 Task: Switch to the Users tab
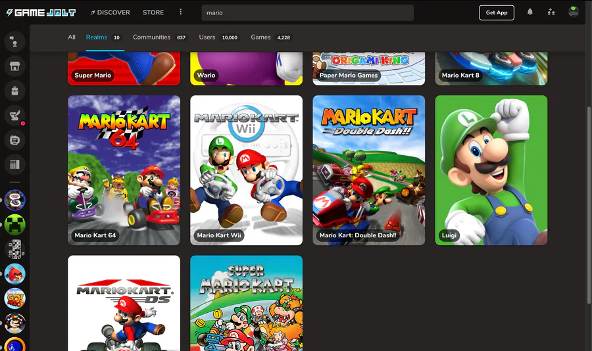point(219,37)
